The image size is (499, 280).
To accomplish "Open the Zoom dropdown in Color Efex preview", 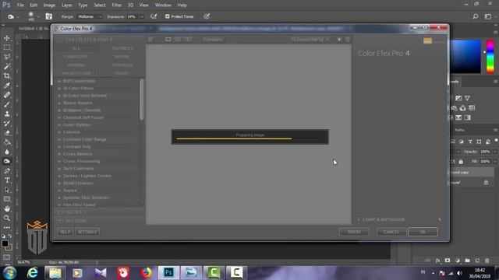I will click(310, 40).
